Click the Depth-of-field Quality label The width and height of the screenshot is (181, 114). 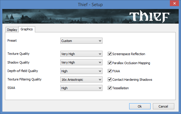[23, 71]
